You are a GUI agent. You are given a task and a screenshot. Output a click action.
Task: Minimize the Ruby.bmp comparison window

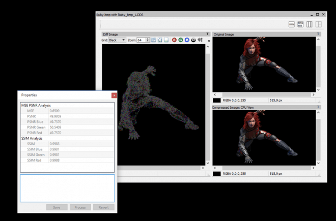pyautogui.click(x=312, y=15)
